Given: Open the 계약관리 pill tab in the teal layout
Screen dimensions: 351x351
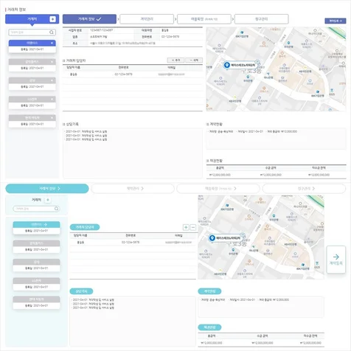Looking at the screenshot, I should 133,189.
